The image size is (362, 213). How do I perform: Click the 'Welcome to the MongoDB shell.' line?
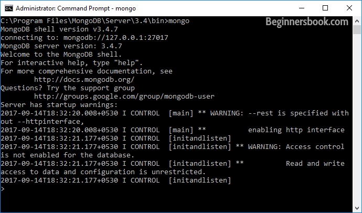(61, 55)
